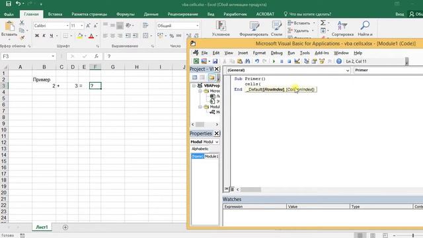Click Insert UserForm icon in VBA toolbar
The image size is (423, 238).
204,61
